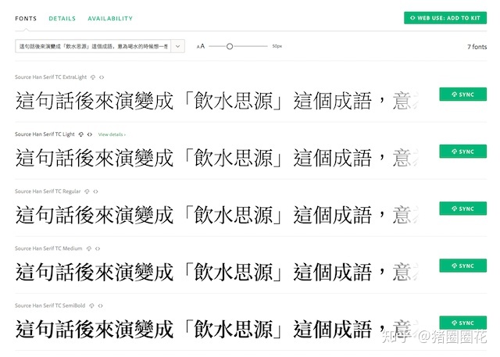Click the sync cloud icon beside Regular name
The height and width of the screenshot is (357, 500).
[87, 191]
